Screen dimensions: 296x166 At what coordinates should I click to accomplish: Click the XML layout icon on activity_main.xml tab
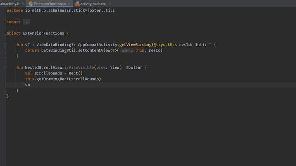pos(77,4)
